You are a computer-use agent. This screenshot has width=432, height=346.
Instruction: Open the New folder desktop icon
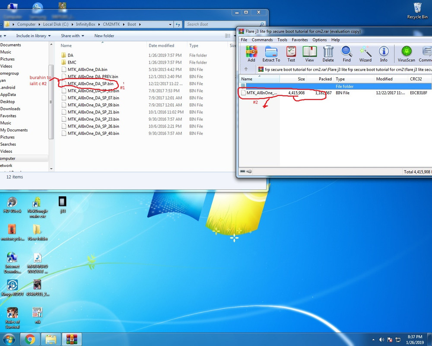(38, 233)
